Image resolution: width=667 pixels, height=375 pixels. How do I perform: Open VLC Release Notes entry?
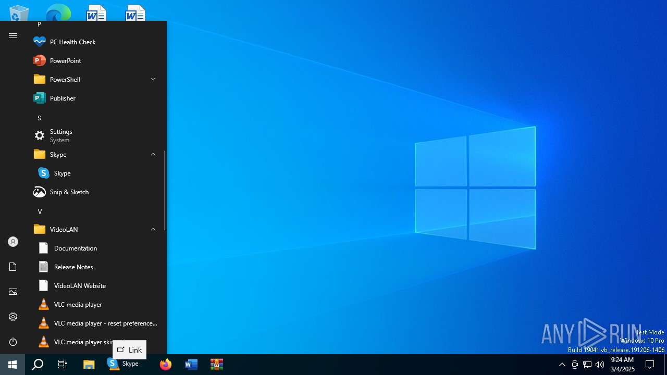click(95, 267)
